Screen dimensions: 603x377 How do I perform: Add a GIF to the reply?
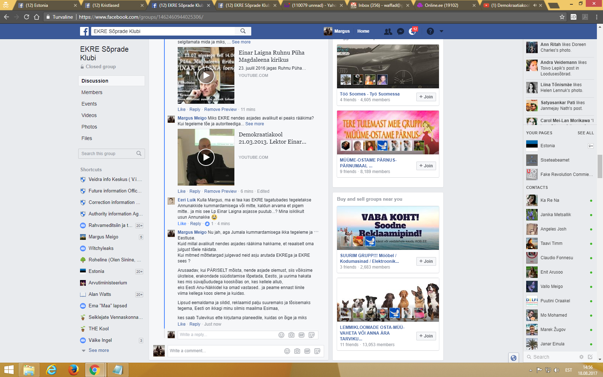(x=301, y=335)
